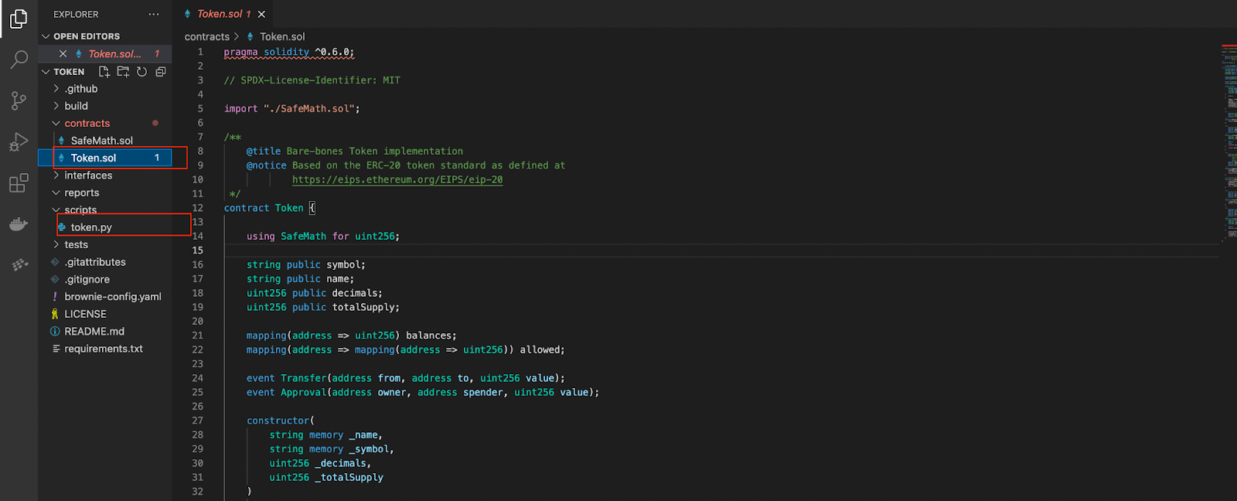1237x501 pixels.
Task: Open the Extensions view icon
Action: click(19, 183)
